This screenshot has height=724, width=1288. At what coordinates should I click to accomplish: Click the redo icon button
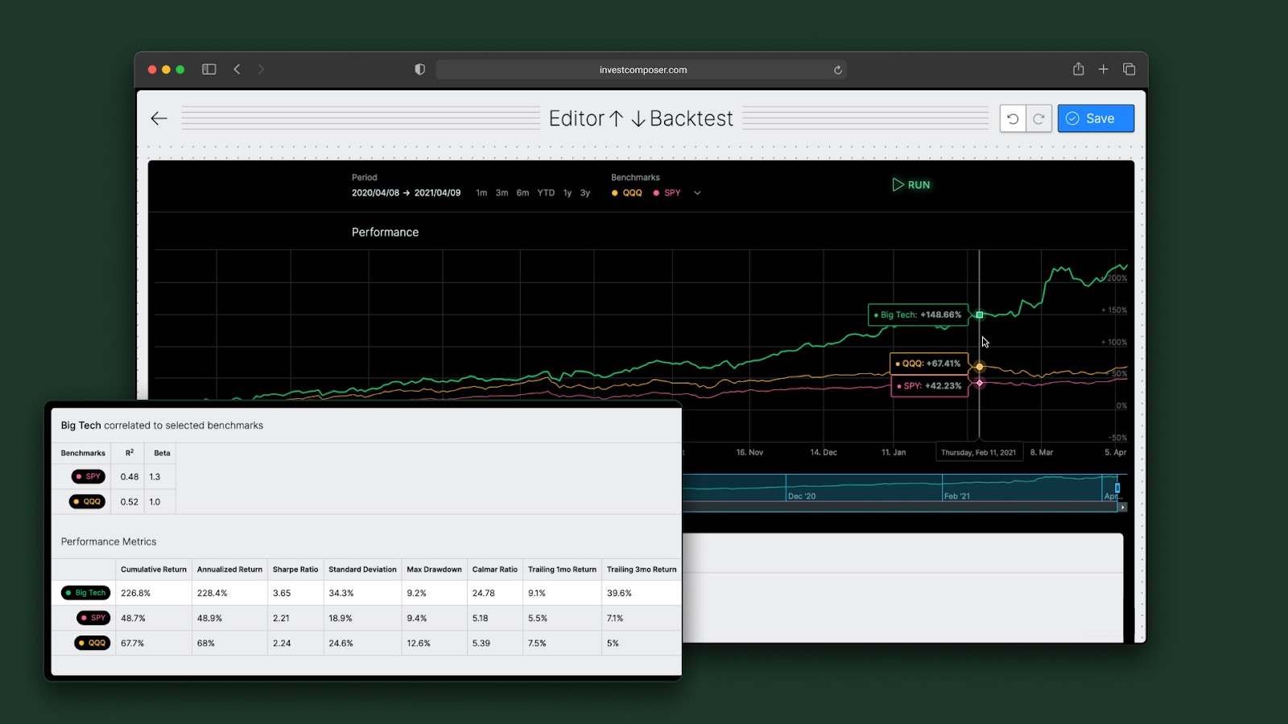tap(1038, 118)
